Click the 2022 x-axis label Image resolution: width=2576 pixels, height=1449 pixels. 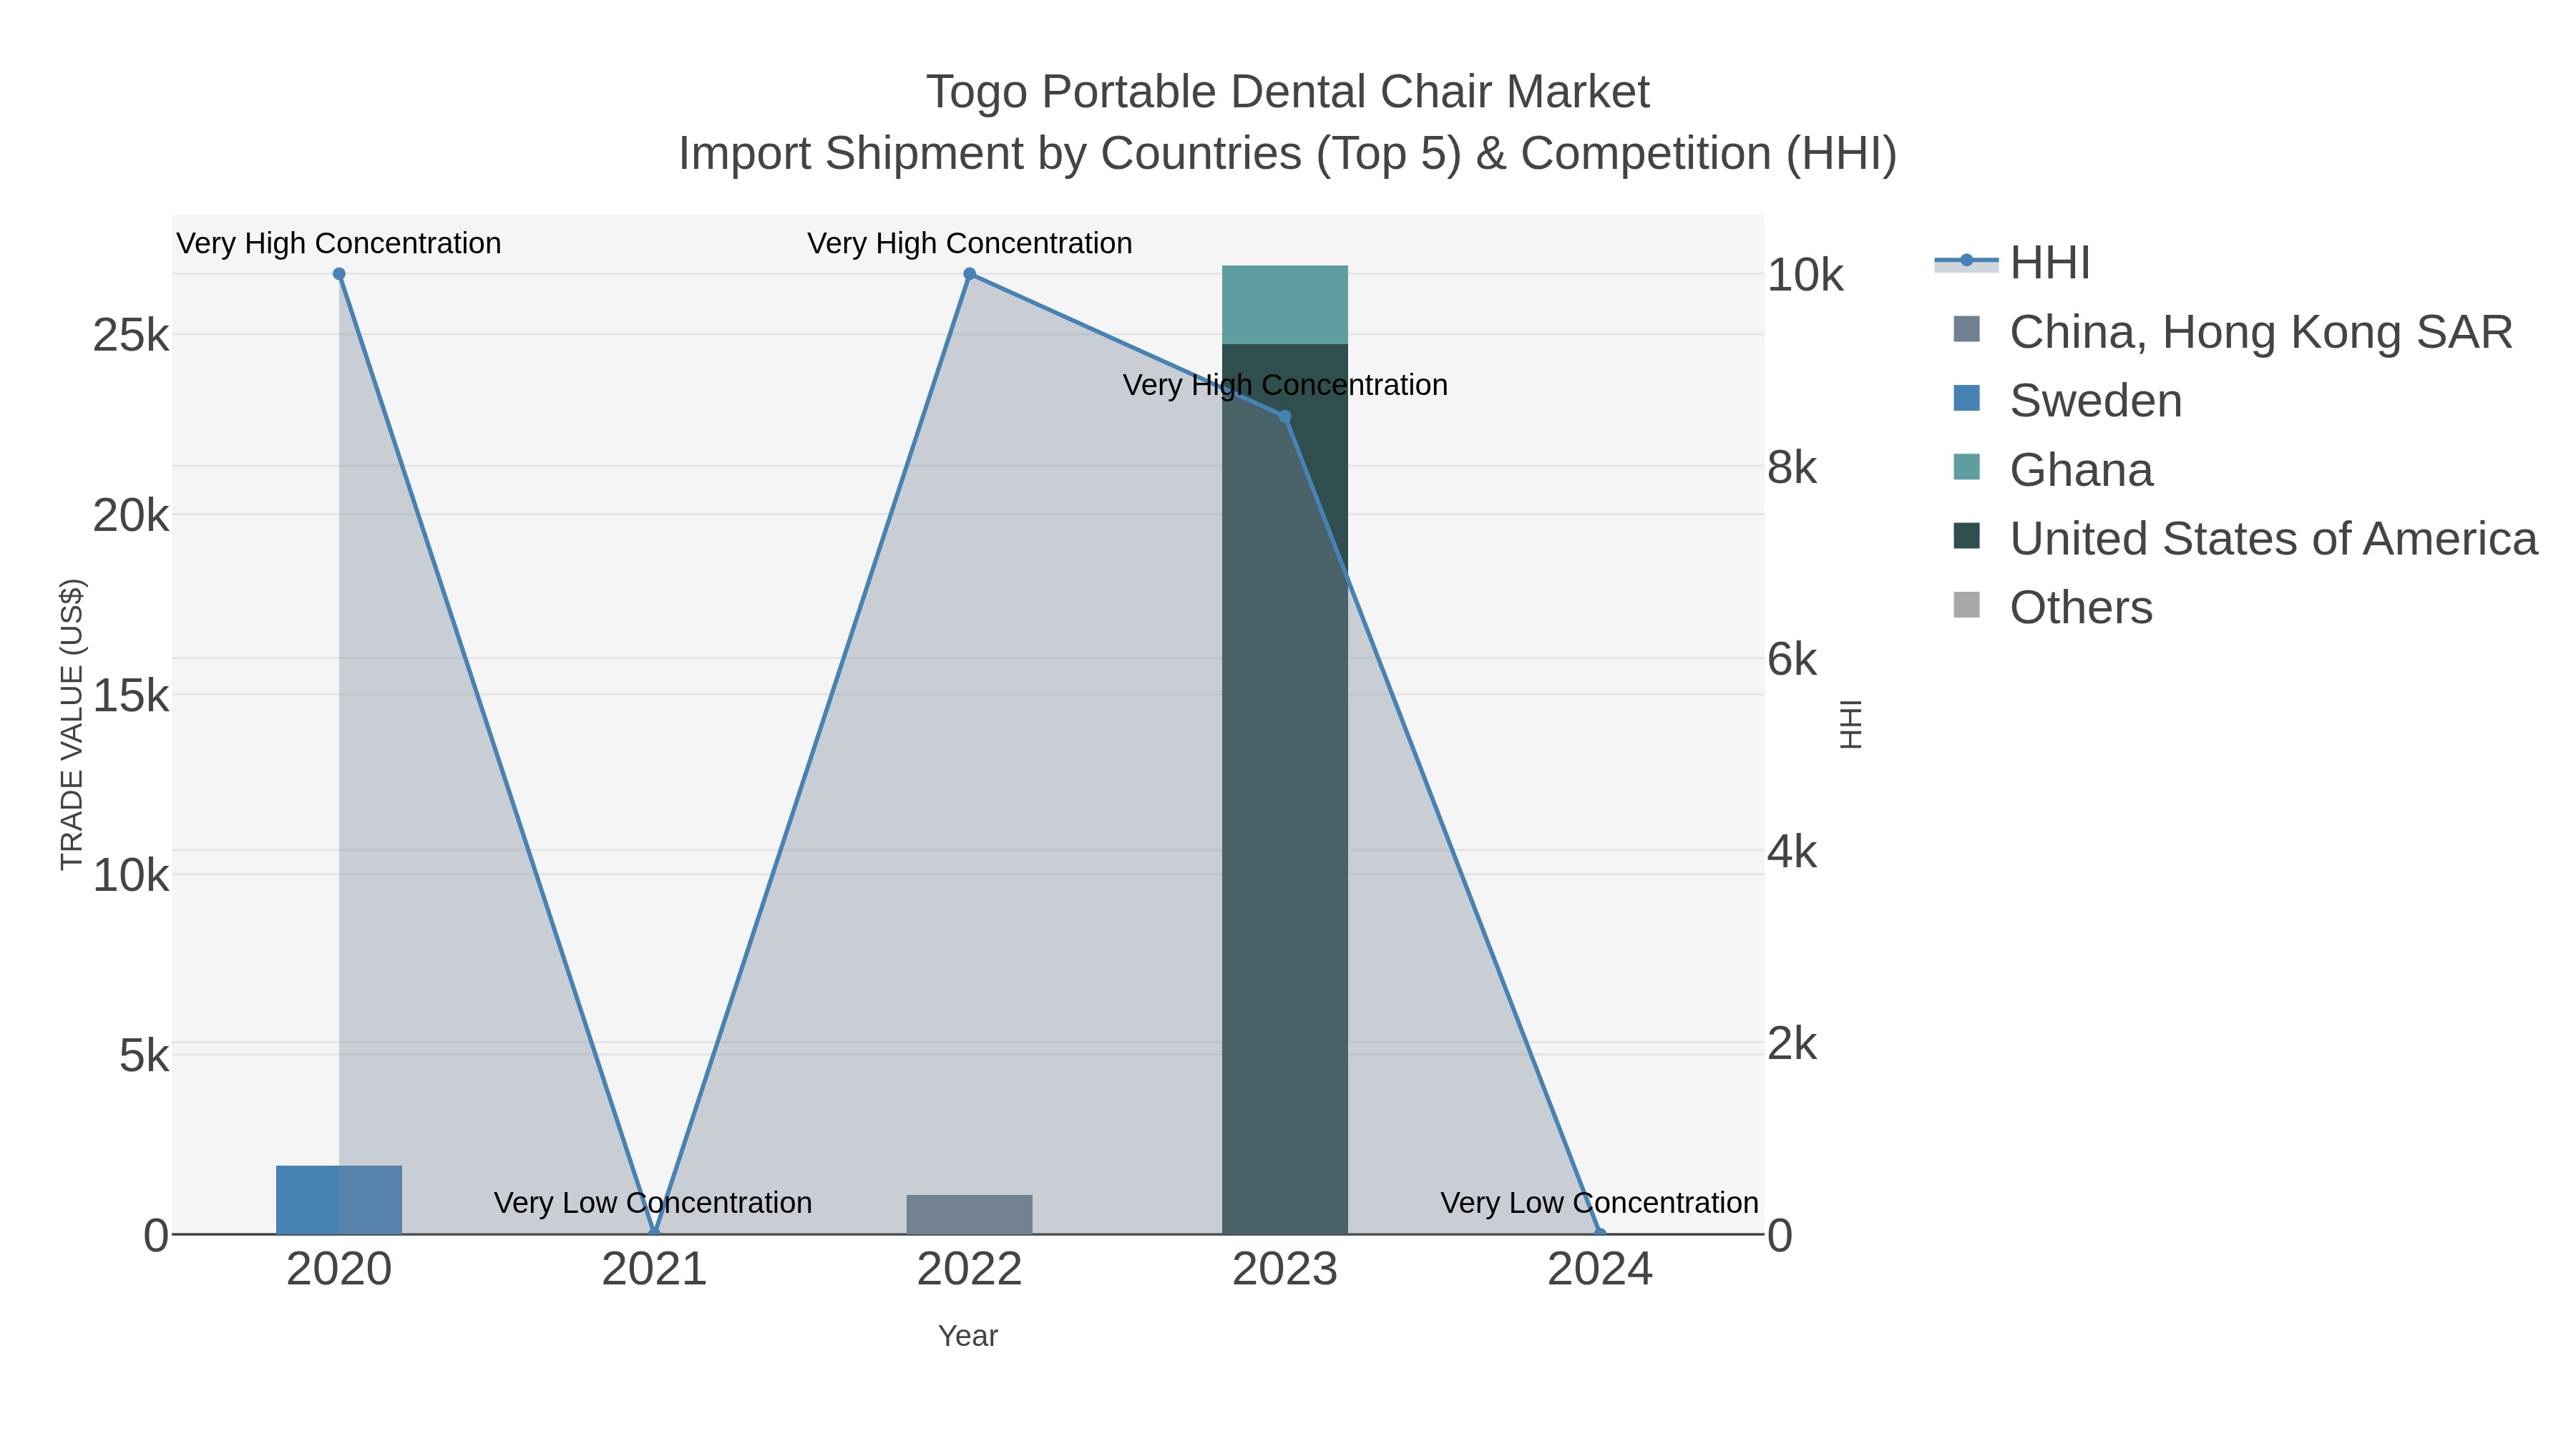969,1270
